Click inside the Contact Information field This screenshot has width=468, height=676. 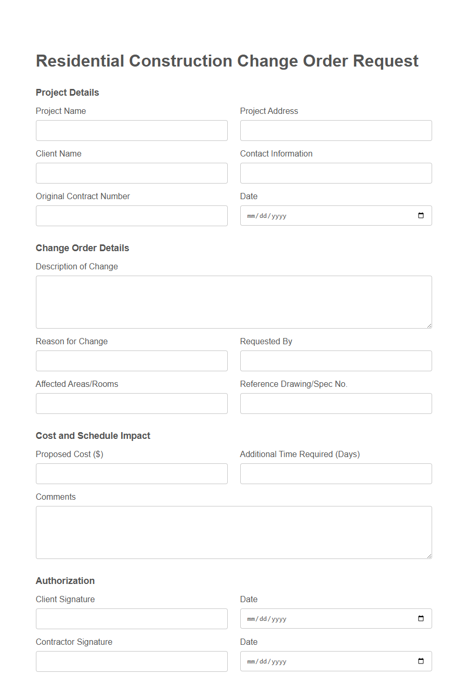[x=335, y=173]
